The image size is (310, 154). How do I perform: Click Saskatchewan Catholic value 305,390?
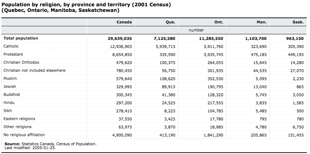(x=296, y=47)
